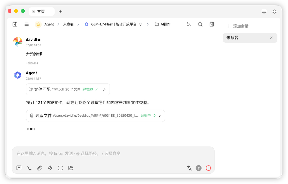Viewport: 288px width, 184px height.
Task: Open the sliders settings icon in the header
Action: [x=188, y=24]
